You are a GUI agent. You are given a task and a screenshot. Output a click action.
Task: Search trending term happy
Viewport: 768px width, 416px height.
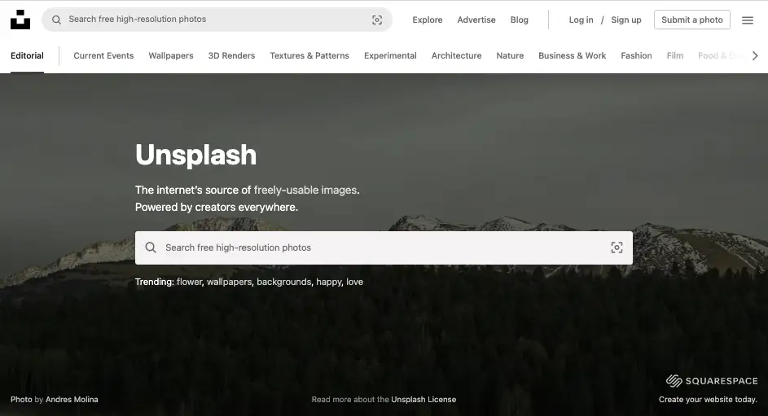point(329,282)
